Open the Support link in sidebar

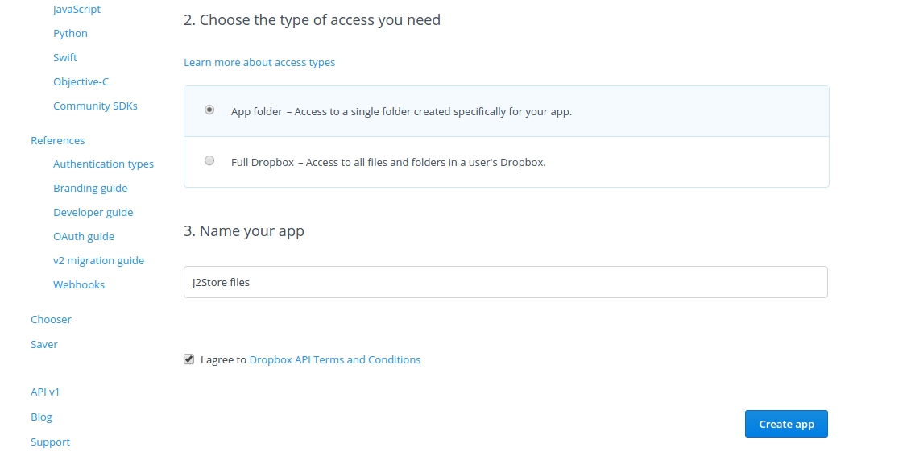coord(50,442)
